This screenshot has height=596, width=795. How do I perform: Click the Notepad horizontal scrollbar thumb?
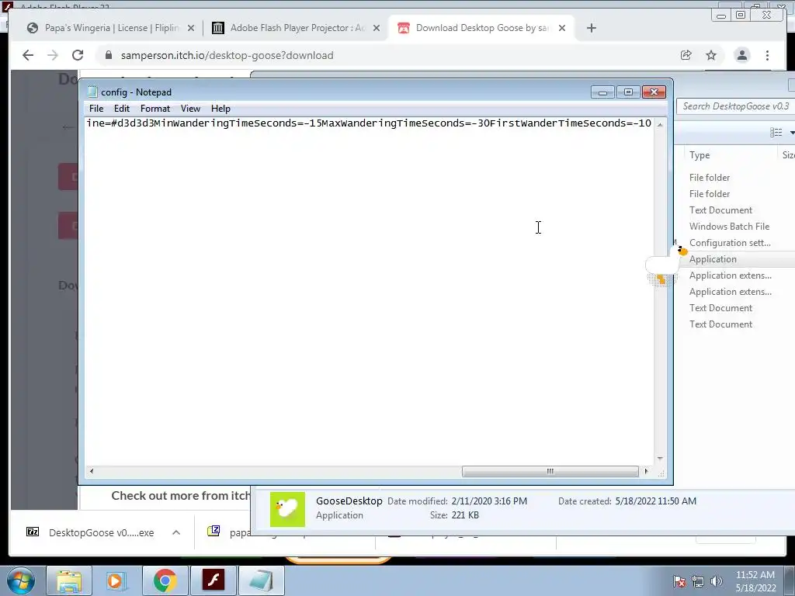(x=550, y=471)
